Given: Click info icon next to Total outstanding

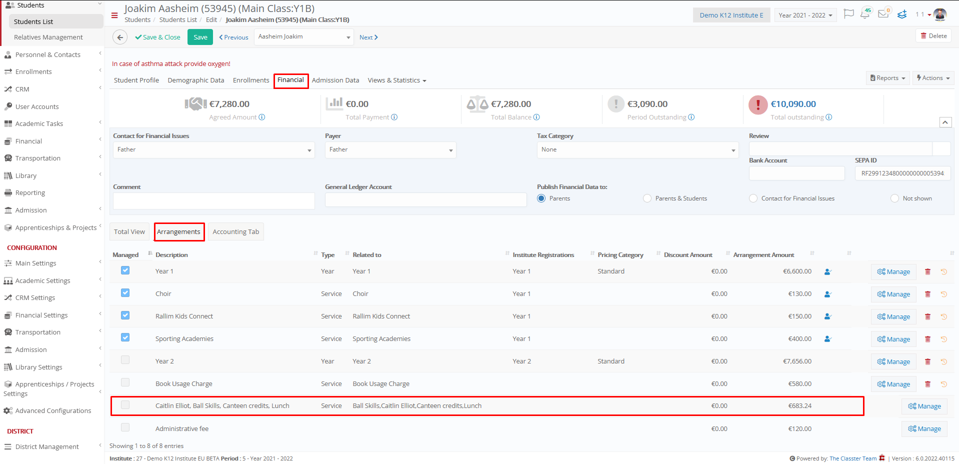Looking at the screenshot, I should pos(829,117).
